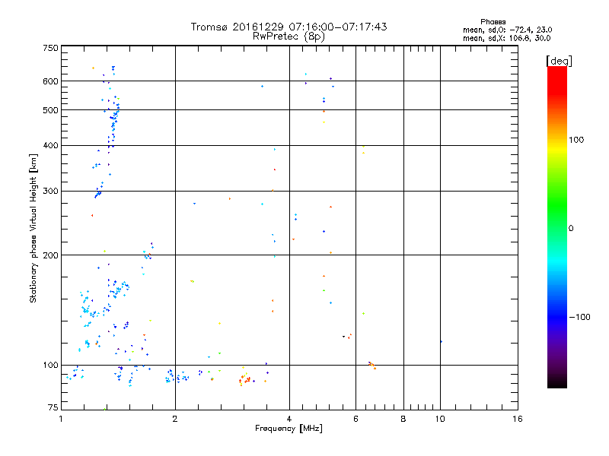Click the 'Frequency [MHz]' axis label
The image size is (609, 456).
click(x=289, y=429)
